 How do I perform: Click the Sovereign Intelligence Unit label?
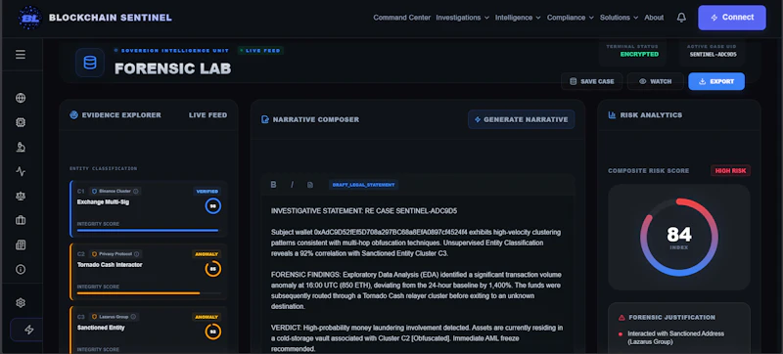click(x=175, y=50)
